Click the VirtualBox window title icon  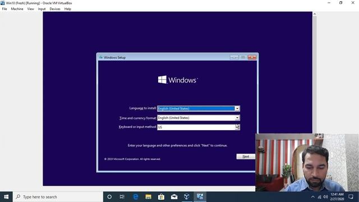click(3, 3)
